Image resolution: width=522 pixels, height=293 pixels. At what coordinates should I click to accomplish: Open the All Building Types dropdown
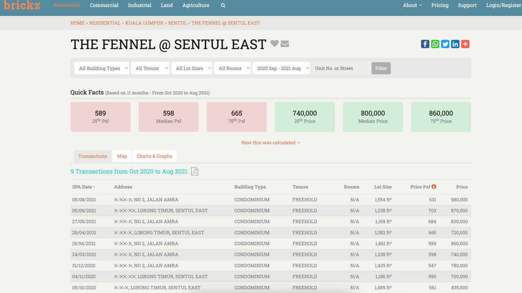[102, 68]
